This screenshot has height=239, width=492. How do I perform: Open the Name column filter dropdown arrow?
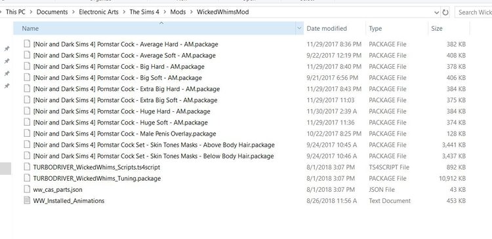(x=299, y=29)
